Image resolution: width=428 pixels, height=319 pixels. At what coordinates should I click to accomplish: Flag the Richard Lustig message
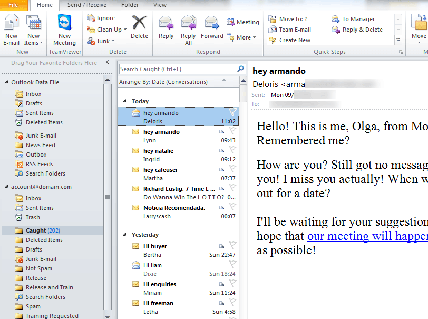232,188
